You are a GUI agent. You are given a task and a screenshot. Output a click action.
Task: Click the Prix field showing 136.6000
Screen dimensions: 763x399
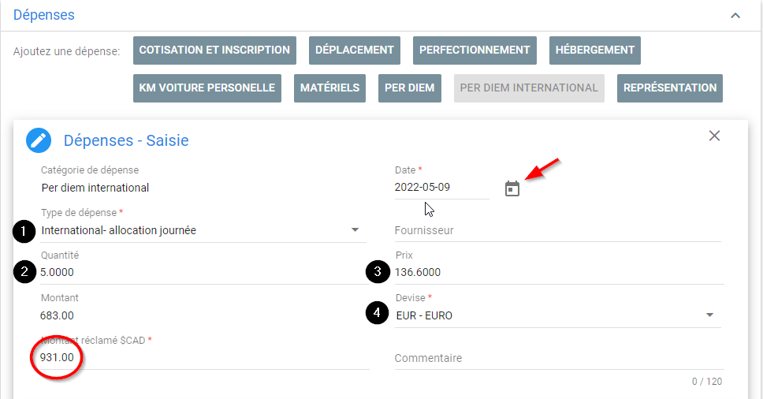559,272
